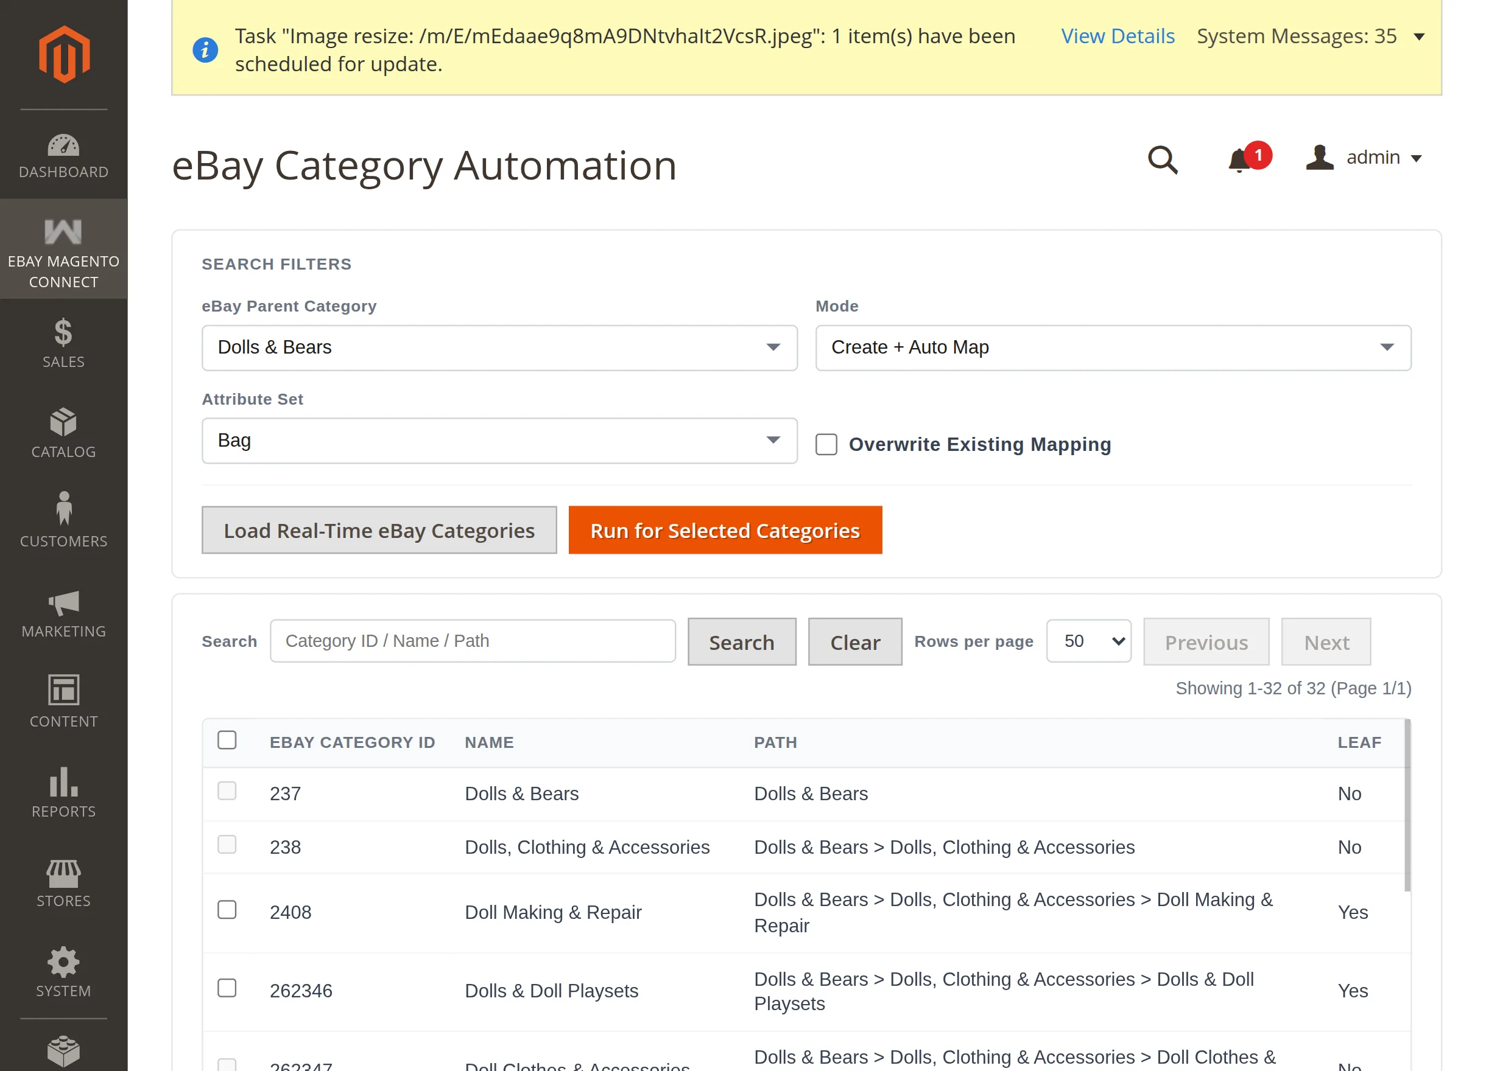Image resolution: width=1486 pixels, height=1071 pixels.
Task: Open the Mode dropdown
Action: (x=1113, y=347)
